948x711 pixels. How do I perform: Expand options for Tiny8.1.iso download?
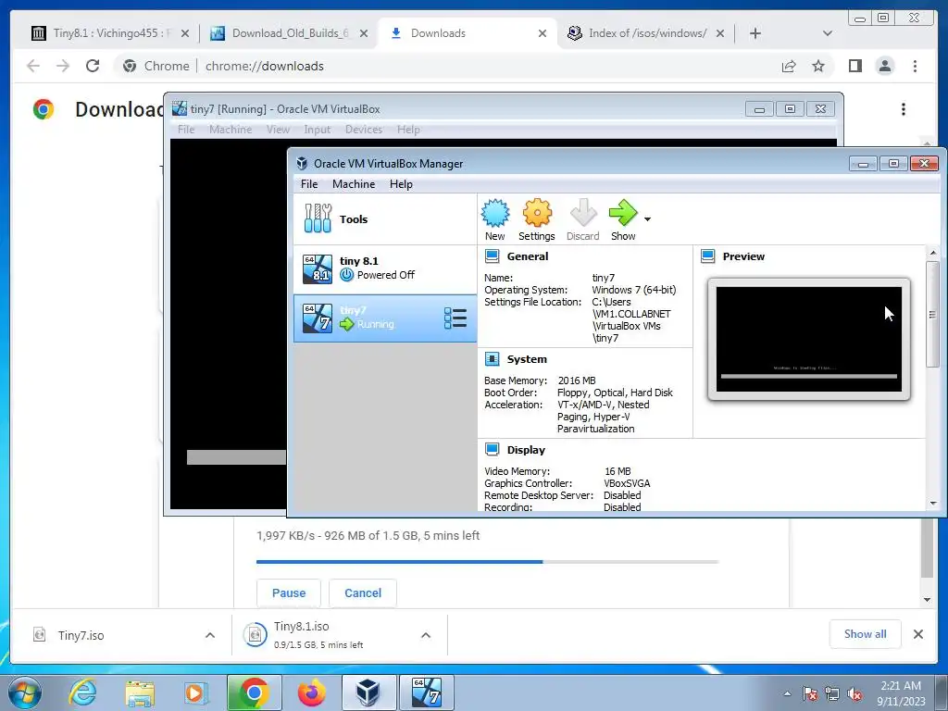426,635
